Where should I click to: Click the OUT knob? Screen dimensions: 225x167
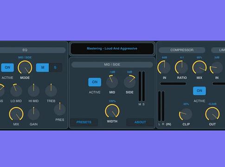pos(212,114)
